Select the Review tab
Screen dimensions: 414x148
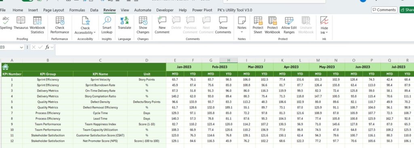(x=110, y=10)
